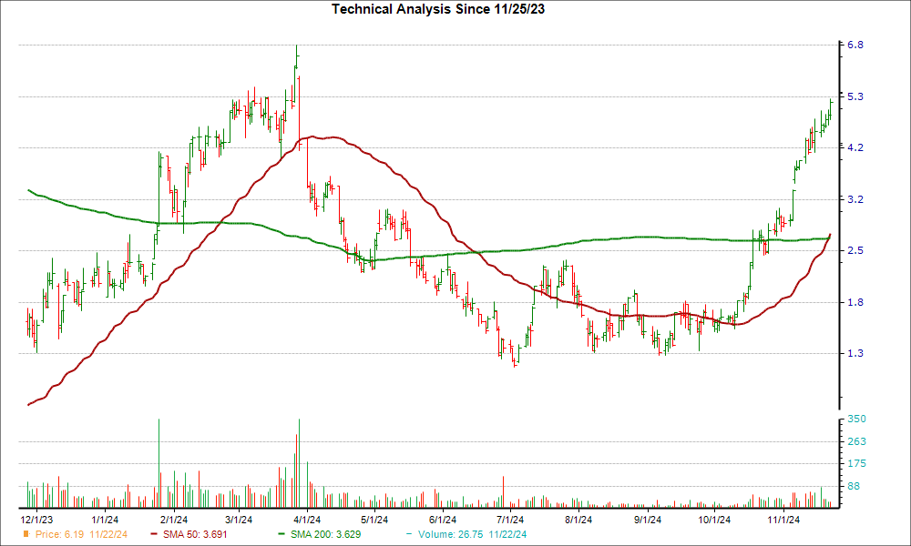Select the 3/1/24 date label
Screen dimensions: 911x546
[238, 520]
